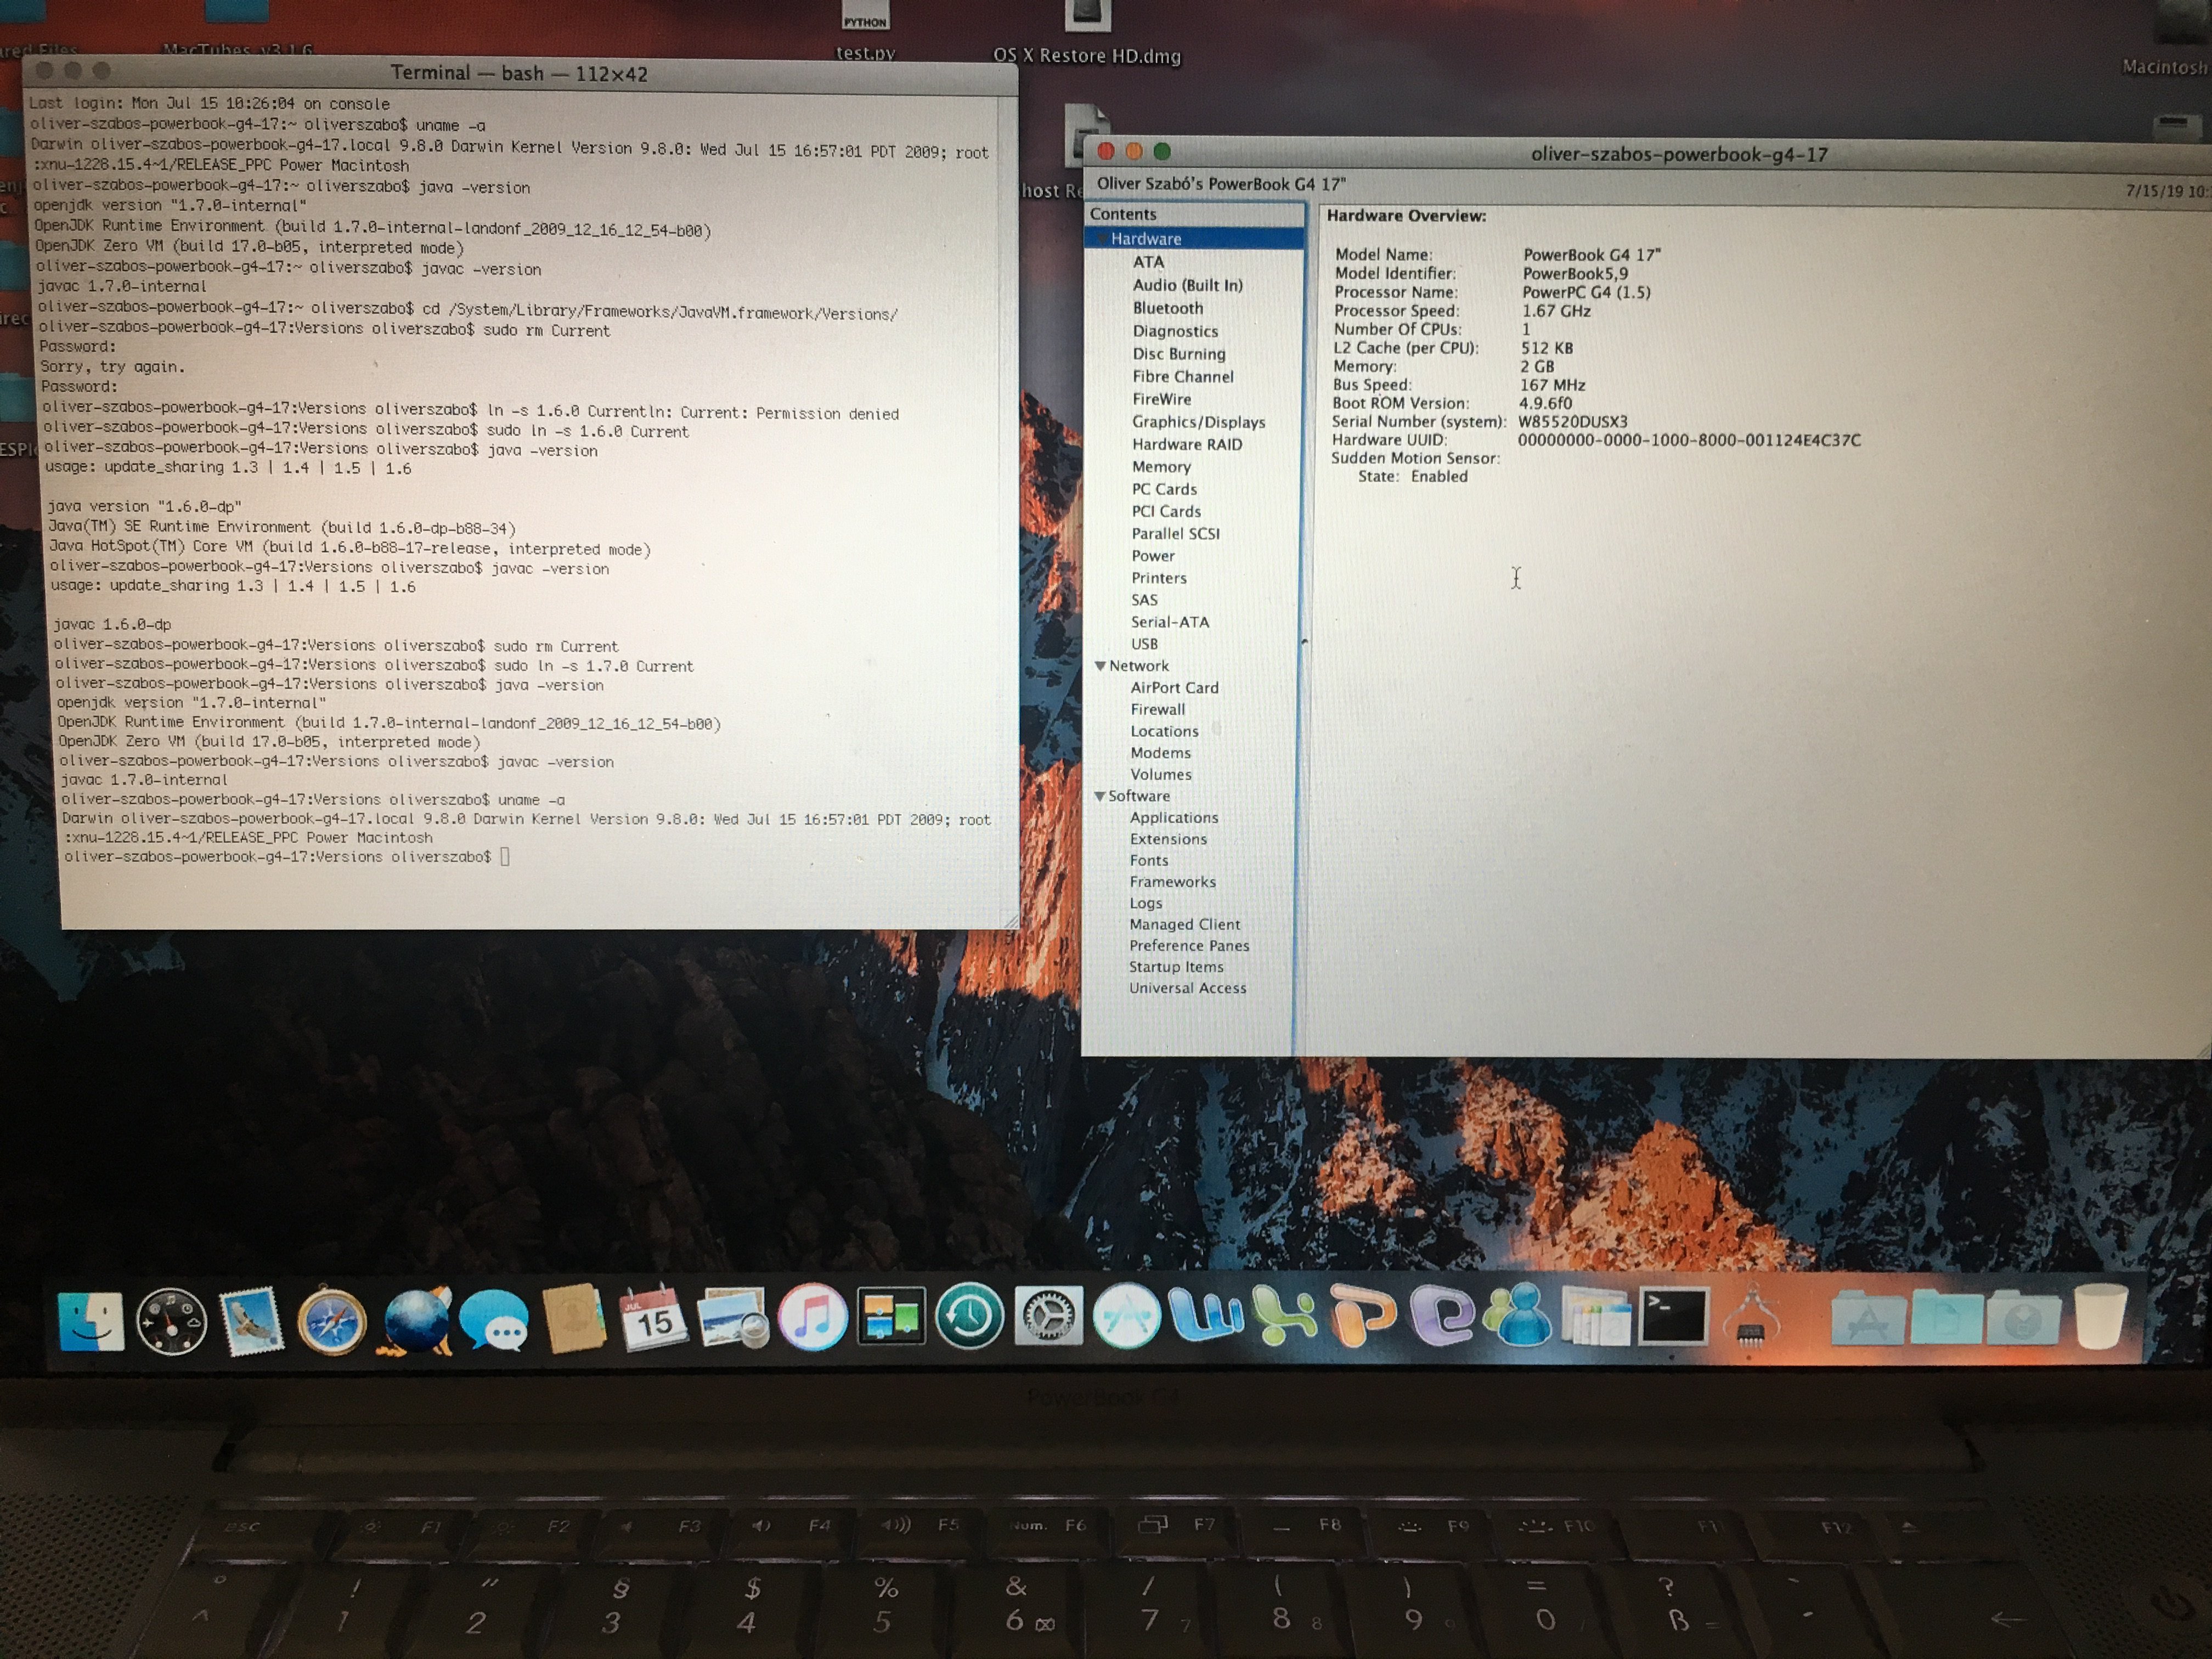The width and height of the screenshot is (2212, 1659).
Task: Select Power in Contents list
Action: pos(1153,556)
